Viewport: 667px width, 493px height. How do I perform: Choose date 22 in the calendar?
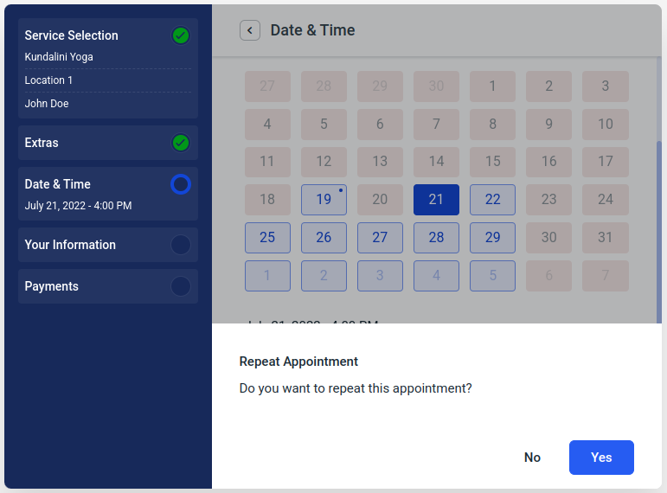click(492, 200)
